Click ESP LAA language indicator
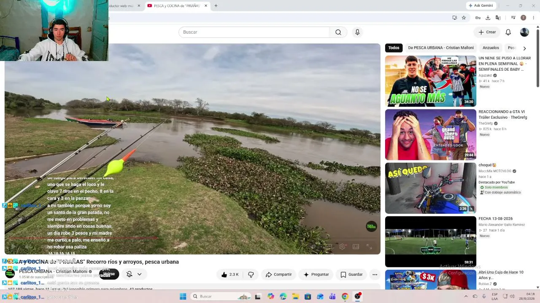540x303 pixels. point(495,297)
